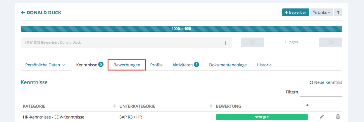Go to previous applicant record arrow

(x=252, y=42)
